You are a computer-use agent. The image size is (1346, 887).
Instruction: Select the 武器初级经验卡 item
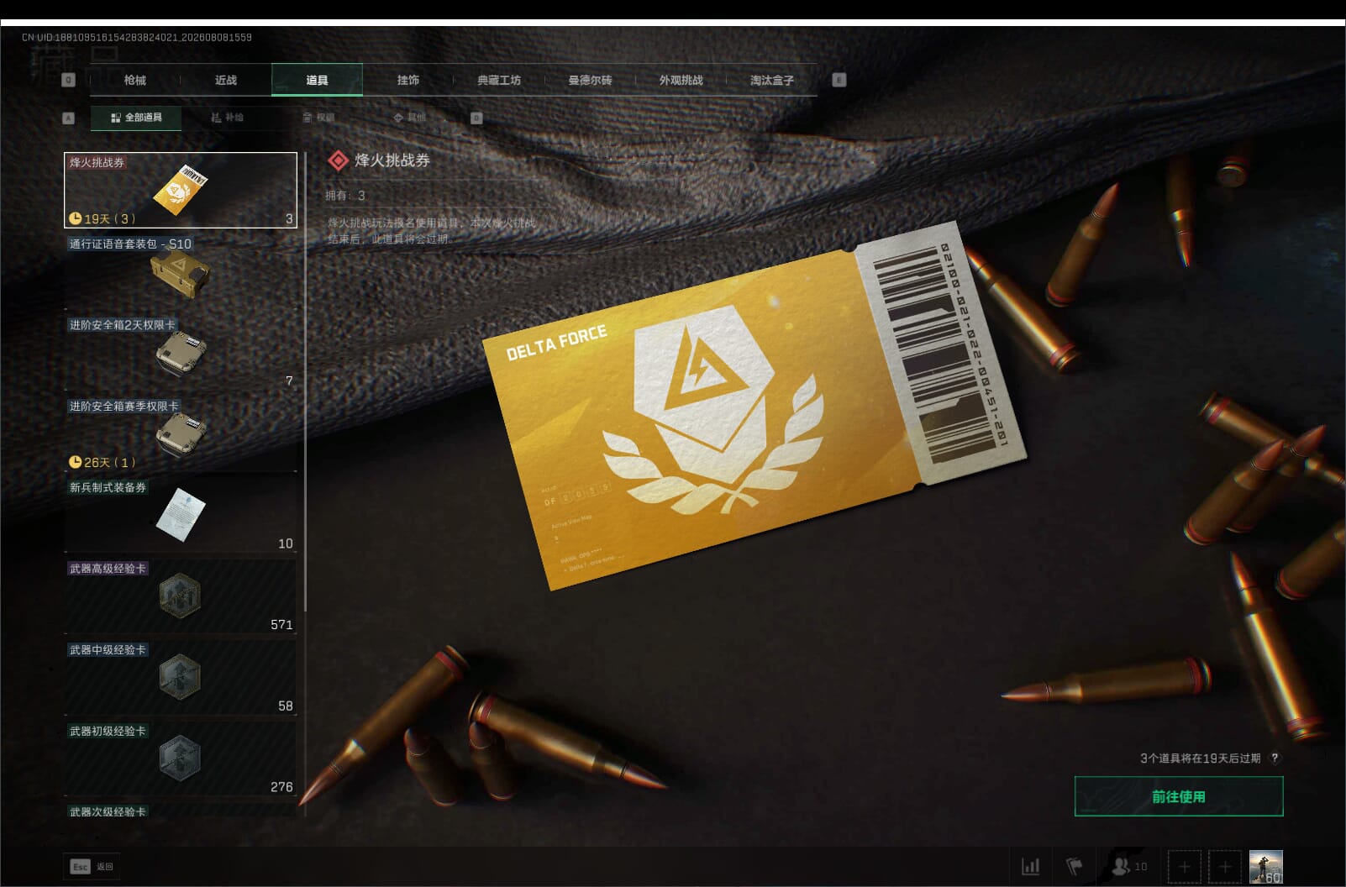[181, 758]
